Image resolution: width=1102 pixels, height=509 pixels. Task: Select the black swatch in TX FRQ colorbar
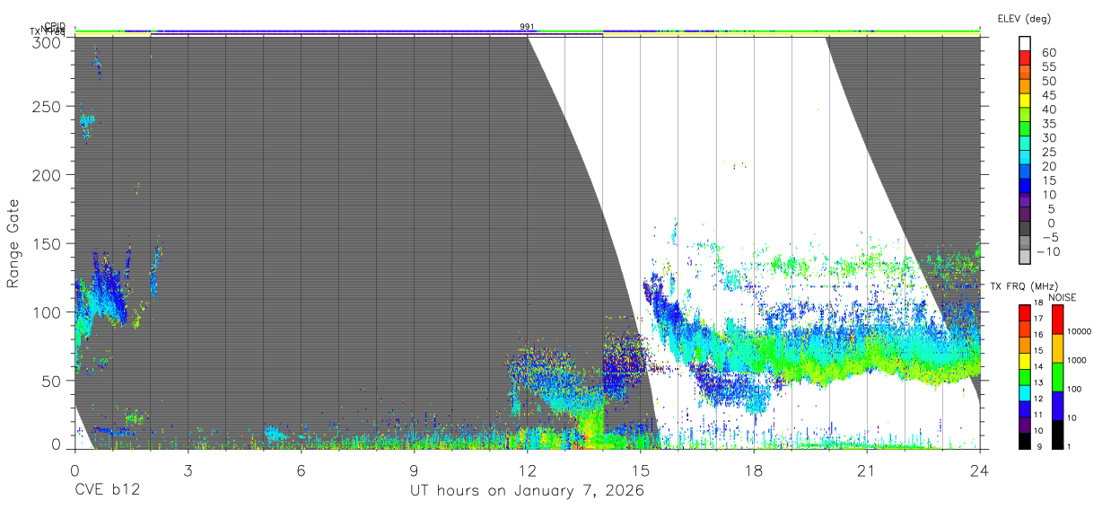click(1024, 440)
